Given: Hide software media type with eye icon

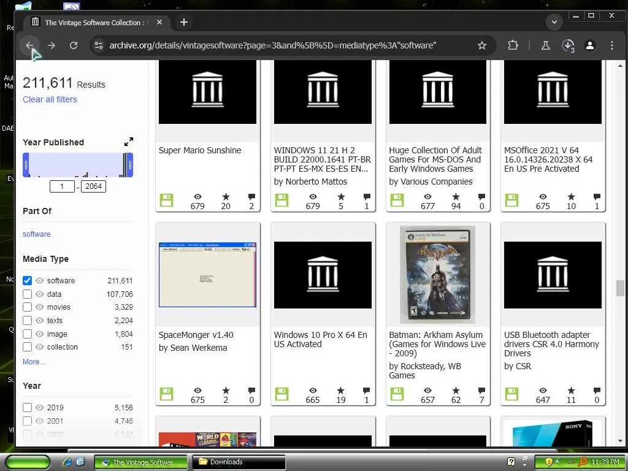Looking at the screenshot, I should point(39,280).
